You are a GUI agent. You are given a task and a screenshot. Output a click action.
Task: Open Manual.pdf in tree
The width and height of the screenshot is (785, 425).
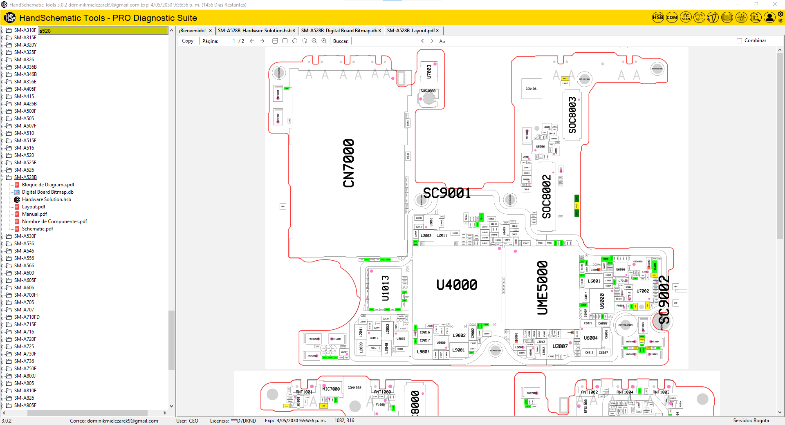(34, 214)
